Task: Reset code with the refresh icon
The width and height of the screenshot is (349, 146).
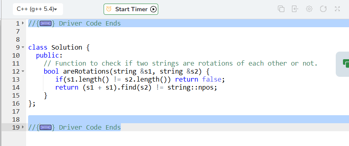Action: [x=323, y=9]
